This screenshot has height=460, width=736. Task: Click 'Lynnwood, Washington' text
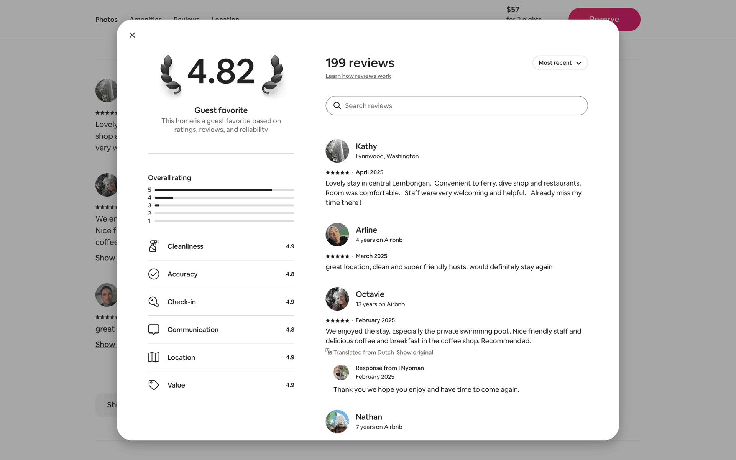click(387, 156)
